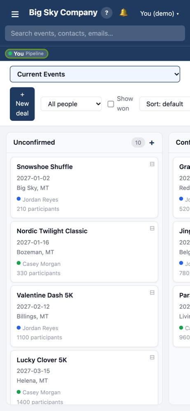Open the You (demo) account menu
The width and height of the screenshot is (190, 411).
point(159,14)
